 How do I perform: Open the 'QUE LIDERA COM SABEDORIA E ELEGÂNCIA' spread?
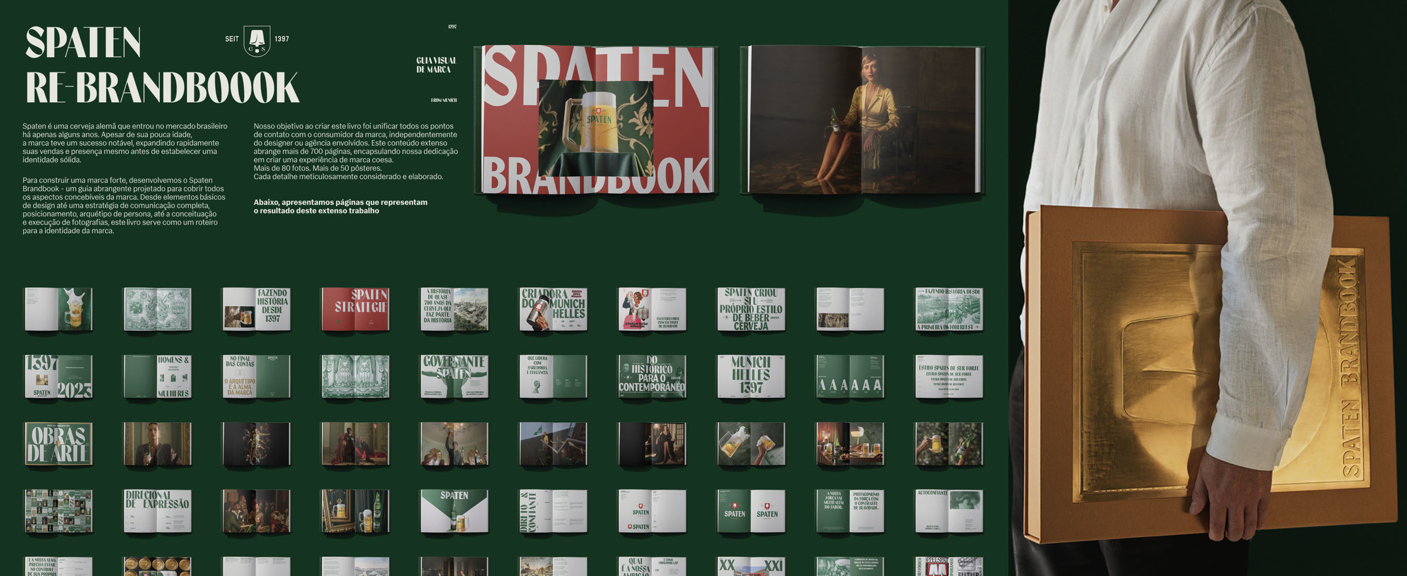pos(553,377)
